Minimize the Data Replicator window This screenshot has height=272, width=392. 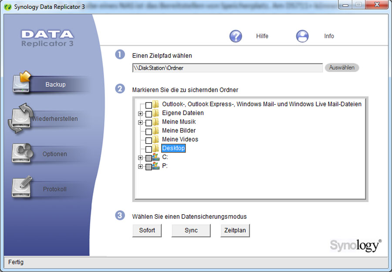345,5
